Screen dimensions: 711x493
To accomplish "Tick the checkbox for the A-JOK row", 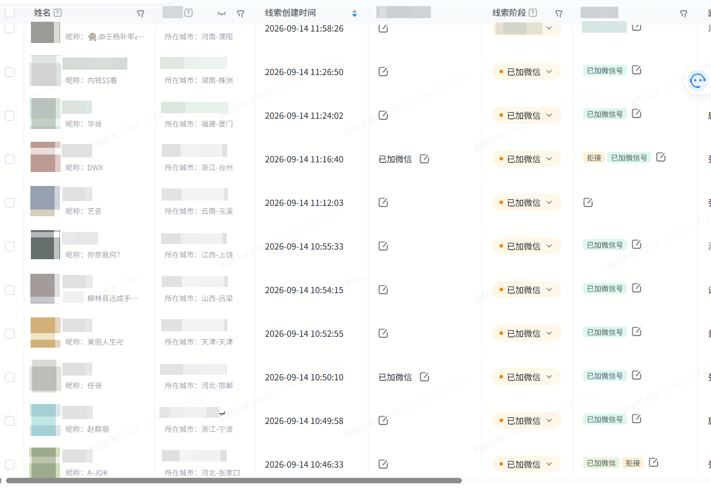I will click(10, 465).
